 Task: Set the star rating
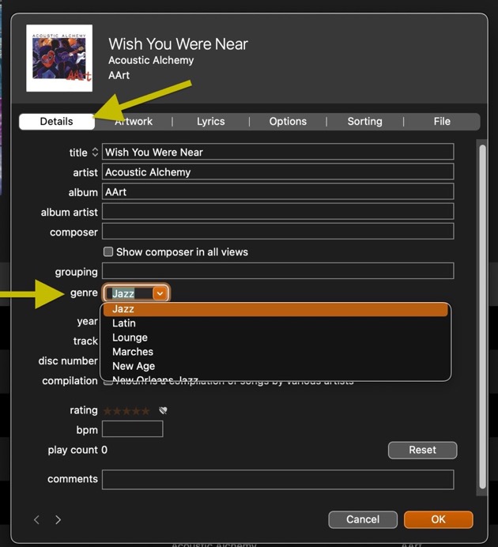tap(126, 411)
